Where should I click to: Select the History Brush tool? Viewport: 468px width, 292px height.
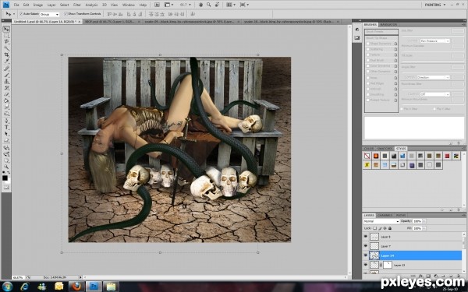click(x=6, y=88)
